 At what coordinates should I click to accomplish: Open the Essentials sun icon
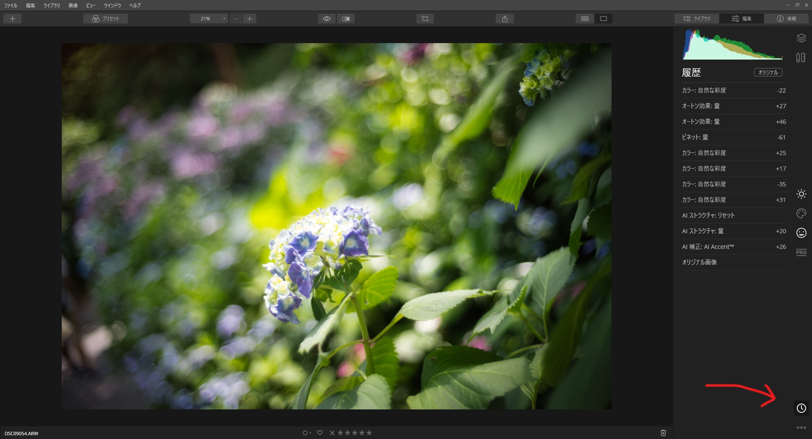pos(801,194)
